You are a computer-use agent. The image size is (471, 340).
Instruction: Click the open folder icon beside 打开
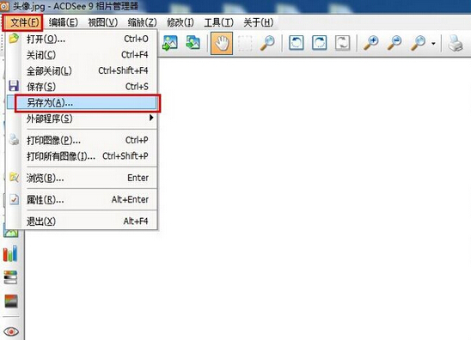tap(14, 39)
